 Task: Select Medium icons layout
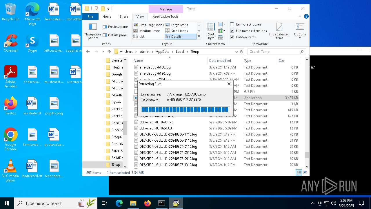pos(147,31)
